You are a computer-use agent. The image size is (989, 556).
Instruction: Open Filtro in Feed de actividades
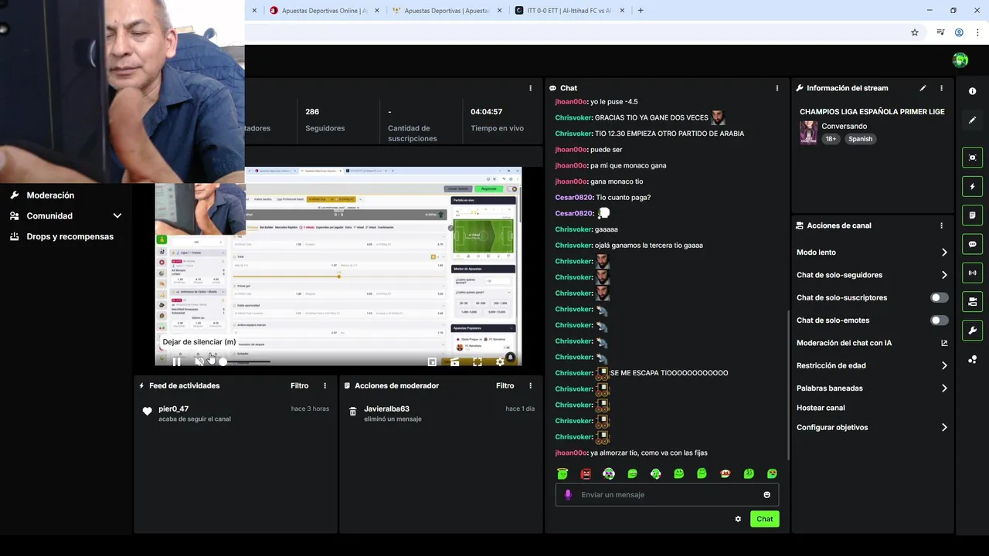[x=300, y=385]
